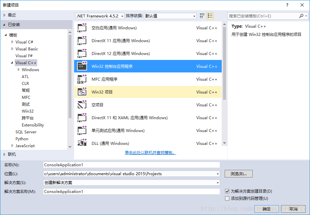Select 常规 under Visual C++

coord(25,90)
